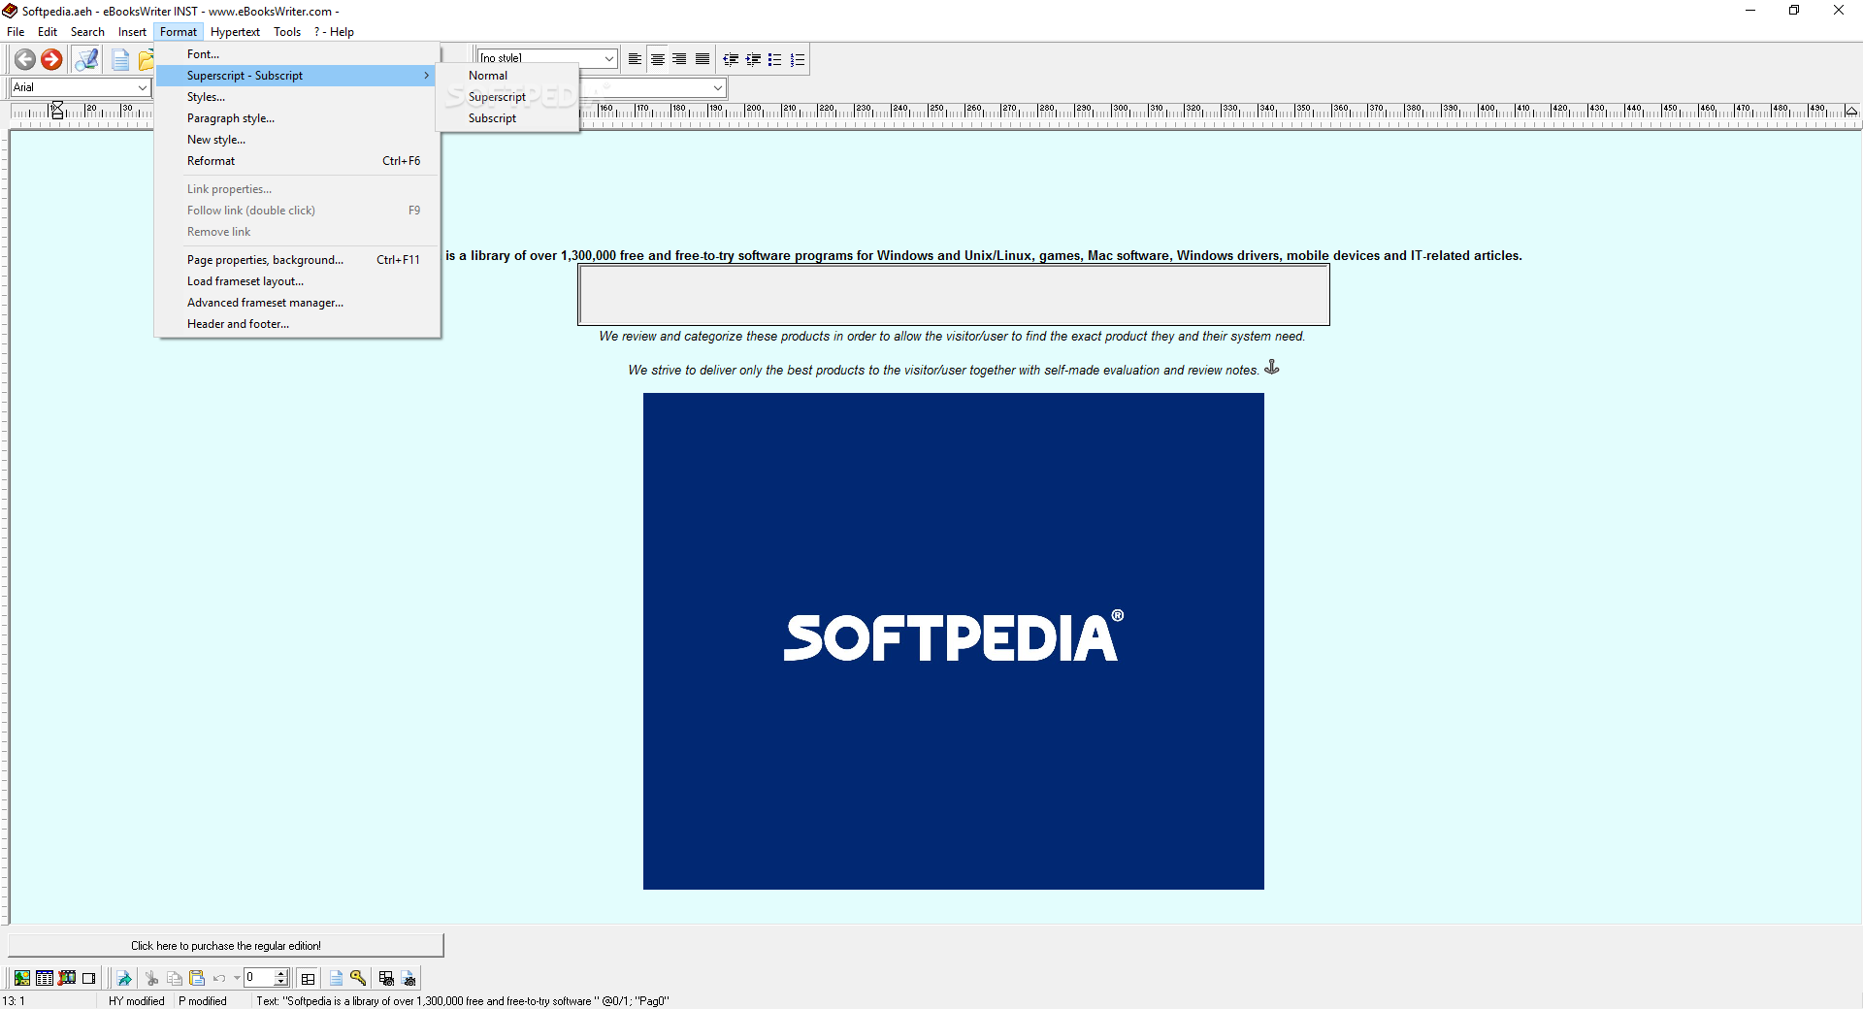Click the paste clipboard icon
Viewport: 1863px width, 1009px height.
coord(197,978)
